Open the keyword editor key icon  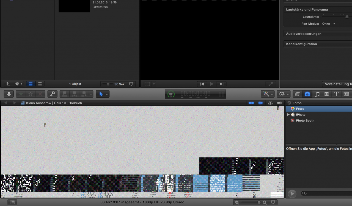point(52,94)
